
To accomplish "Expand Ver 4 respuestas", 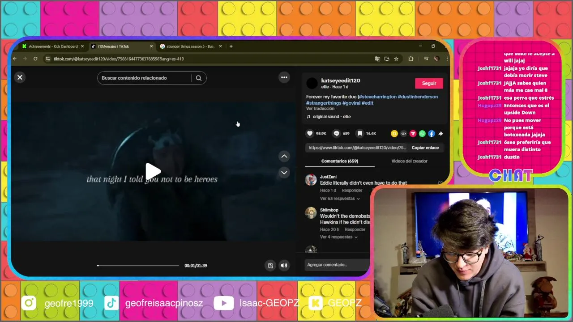I will [338, 237].
